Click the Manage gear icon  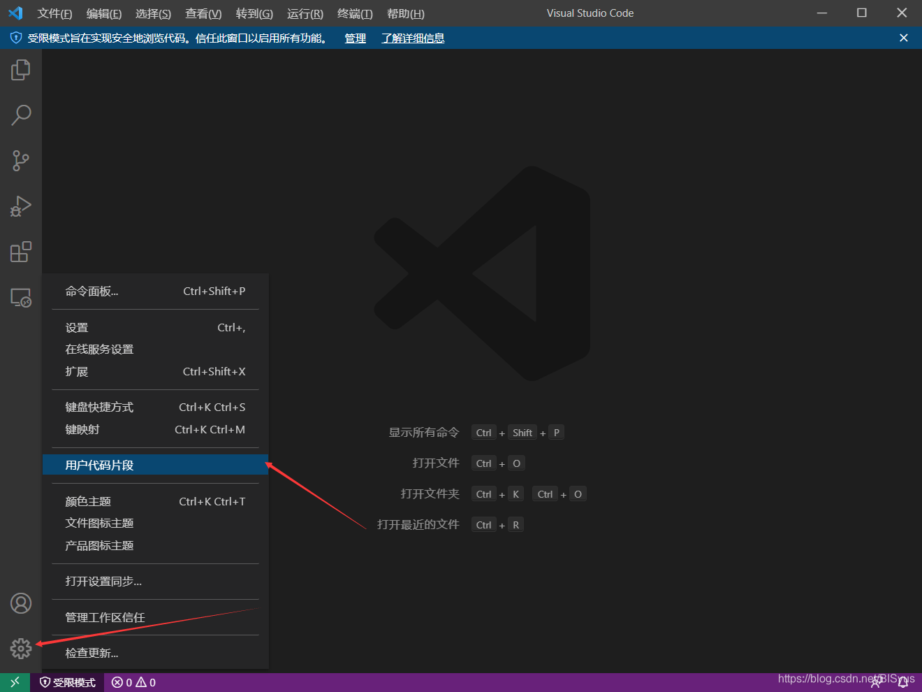click(21, 649)
